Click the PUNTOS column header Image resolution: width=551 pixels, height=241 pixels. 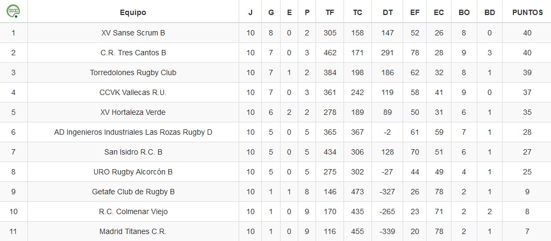[x=527, y=13]
